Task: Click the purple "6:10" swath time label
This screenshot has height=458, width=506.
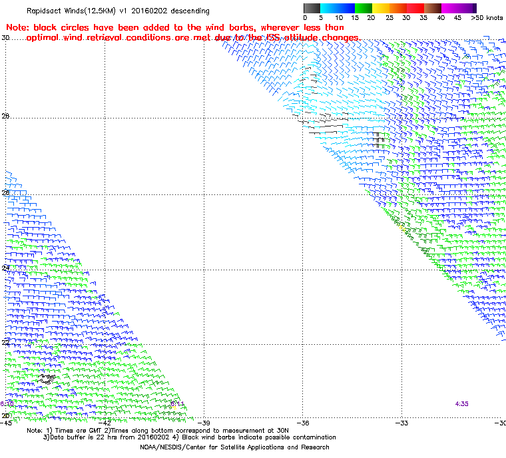Action: tap(7, 404)
